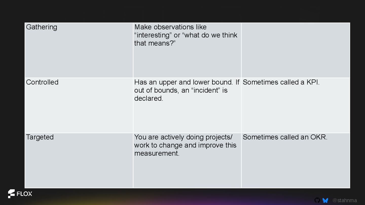
Task: Click the "Make observations like" description cell
Action: click(x=187, y=50)
